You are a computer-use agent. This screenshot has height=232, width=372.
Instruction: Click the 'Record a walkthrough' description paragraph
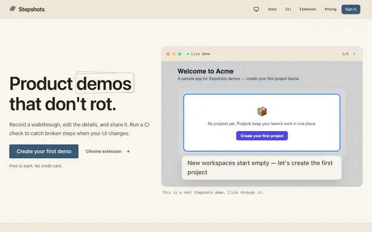pyautogui.click(x=79, y=129)
